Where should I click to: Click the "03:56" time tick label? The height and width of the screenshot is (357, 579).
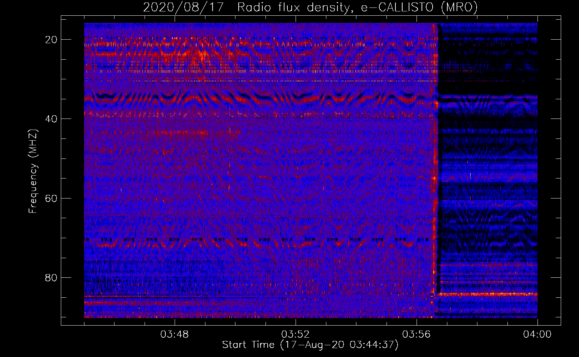coord(416,335)
